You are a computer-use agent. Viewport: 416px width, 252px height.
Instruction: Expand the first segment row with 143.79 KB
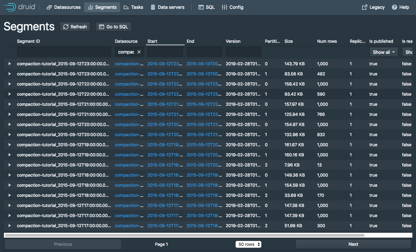tap(9, 64)
